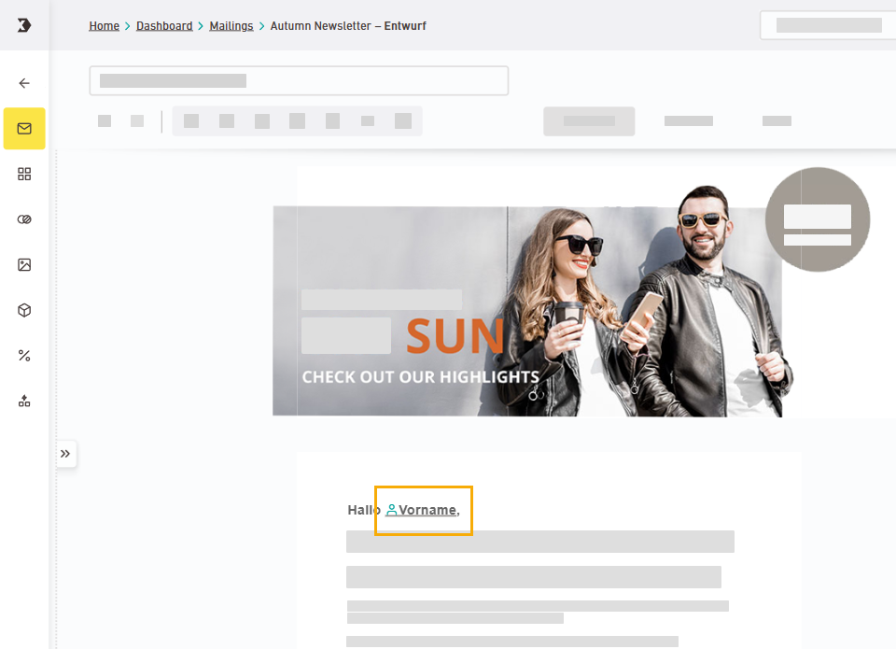Click the CHECK OUT OUR HIGHLIGHTS text

tap(420, 377)
